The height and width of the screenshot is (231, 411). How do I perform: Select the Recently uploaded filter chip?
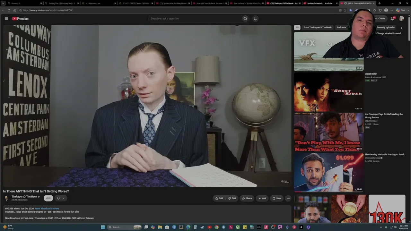coord(386,28)
